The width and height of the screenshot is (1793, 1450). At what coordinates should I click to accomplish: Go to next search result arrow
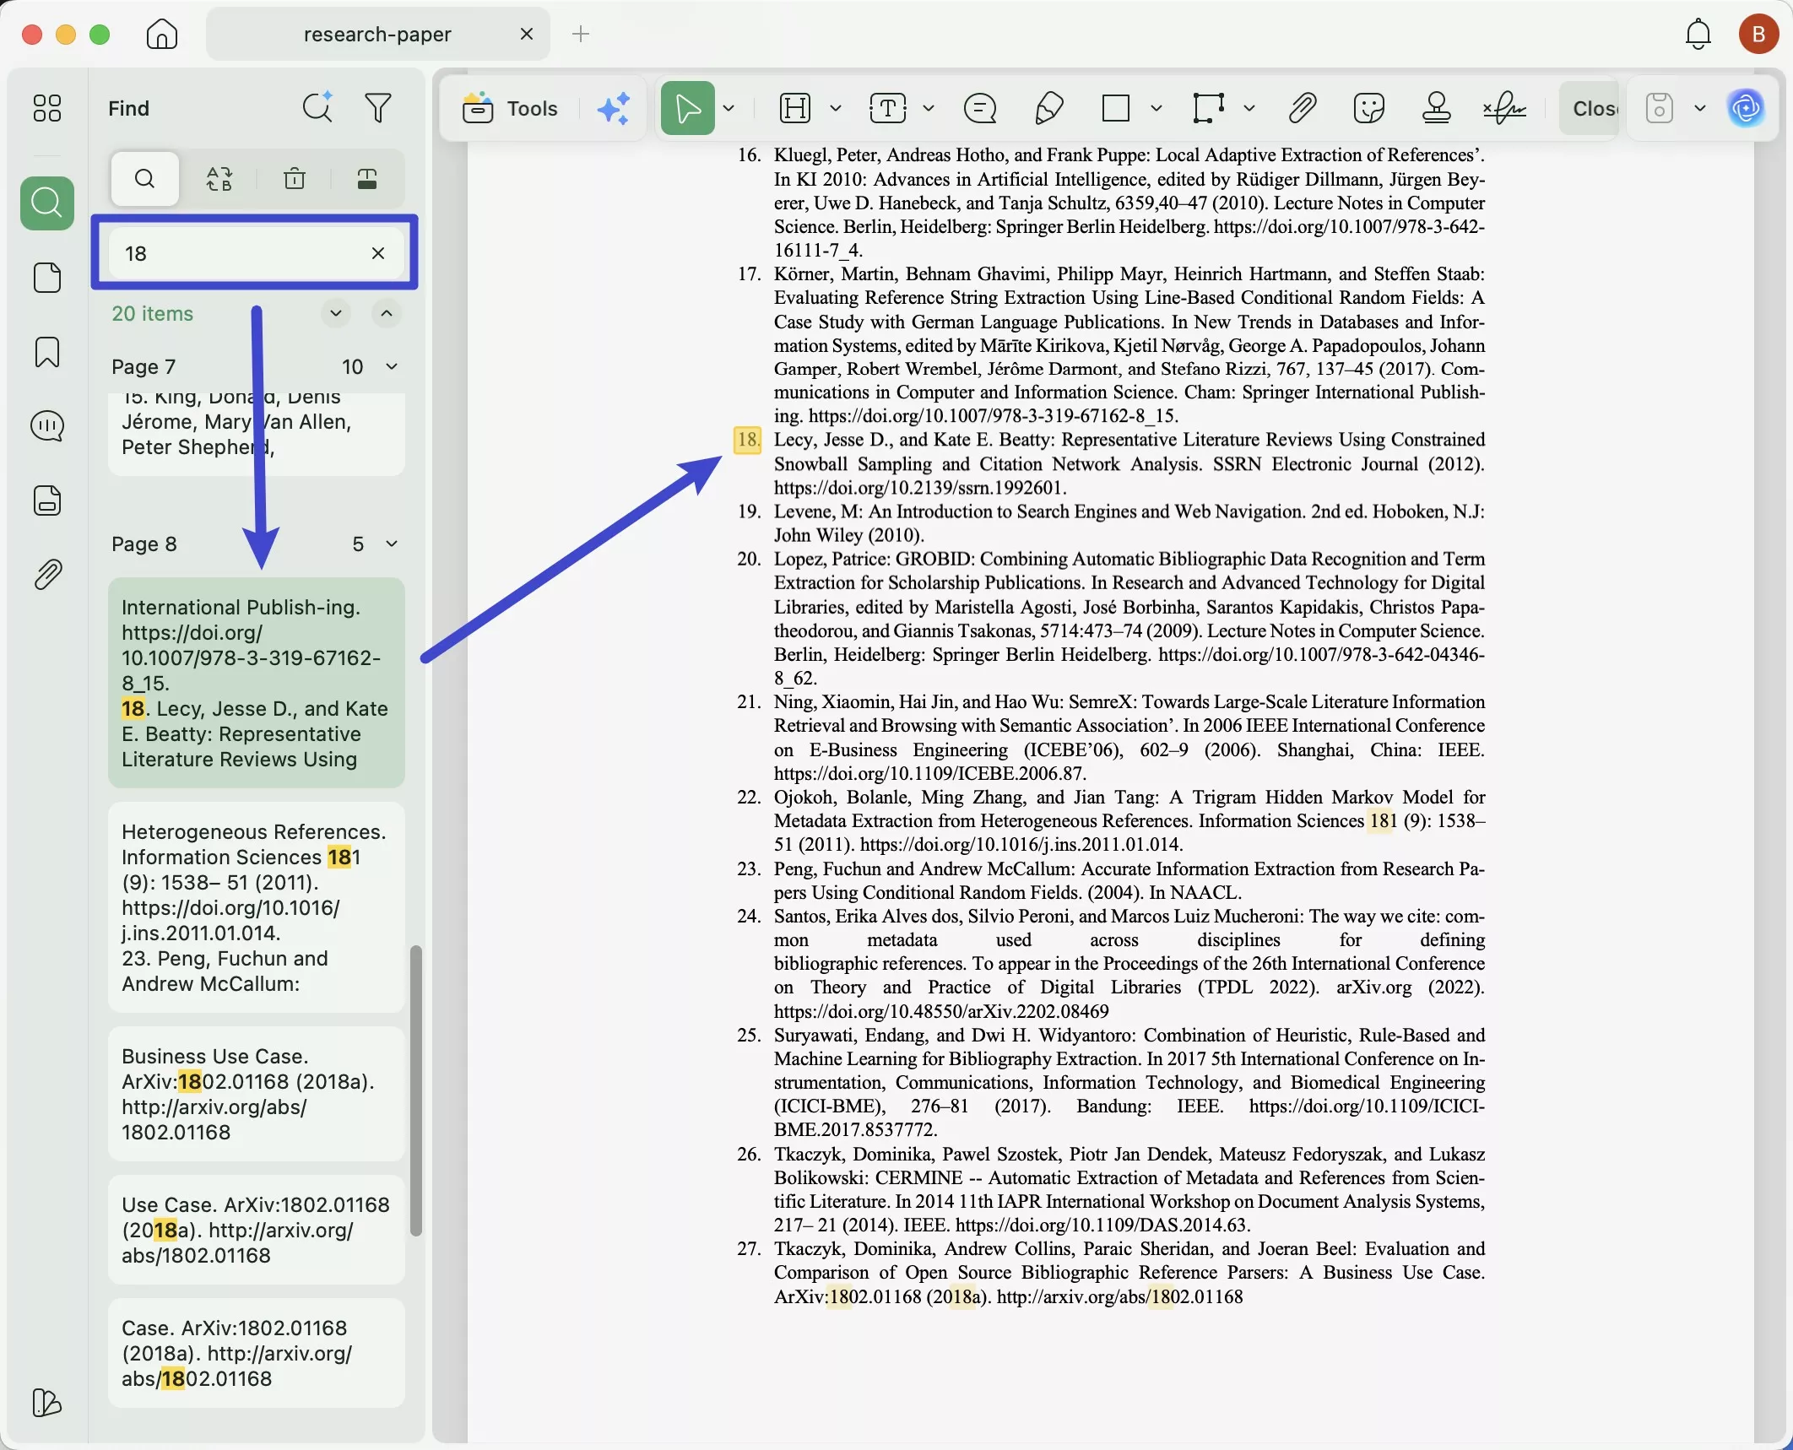336,313
